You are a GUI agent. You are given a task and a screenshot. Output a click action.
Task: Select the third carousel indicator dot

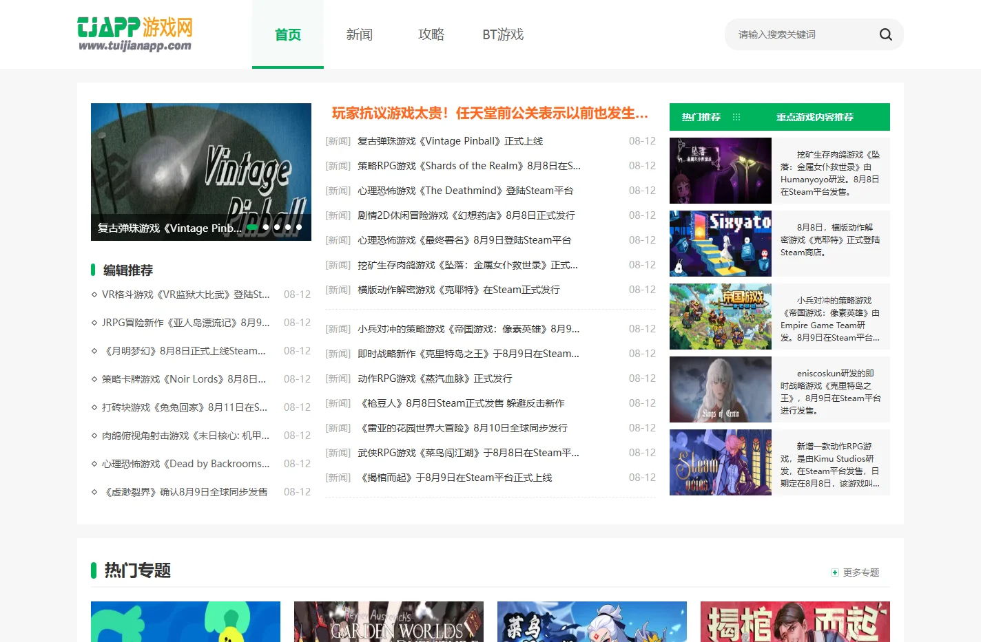click(x=277, y=227)
